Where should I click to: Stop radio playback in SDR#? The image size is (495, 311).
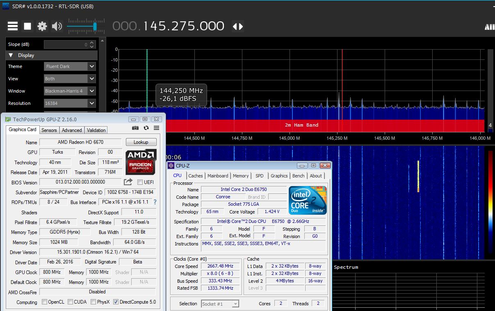tap(27, 26)
